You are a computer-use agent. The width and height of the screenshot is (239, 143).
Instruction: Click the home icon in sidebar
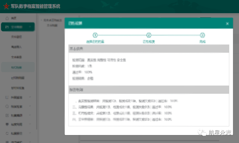(x=7, y=18)
